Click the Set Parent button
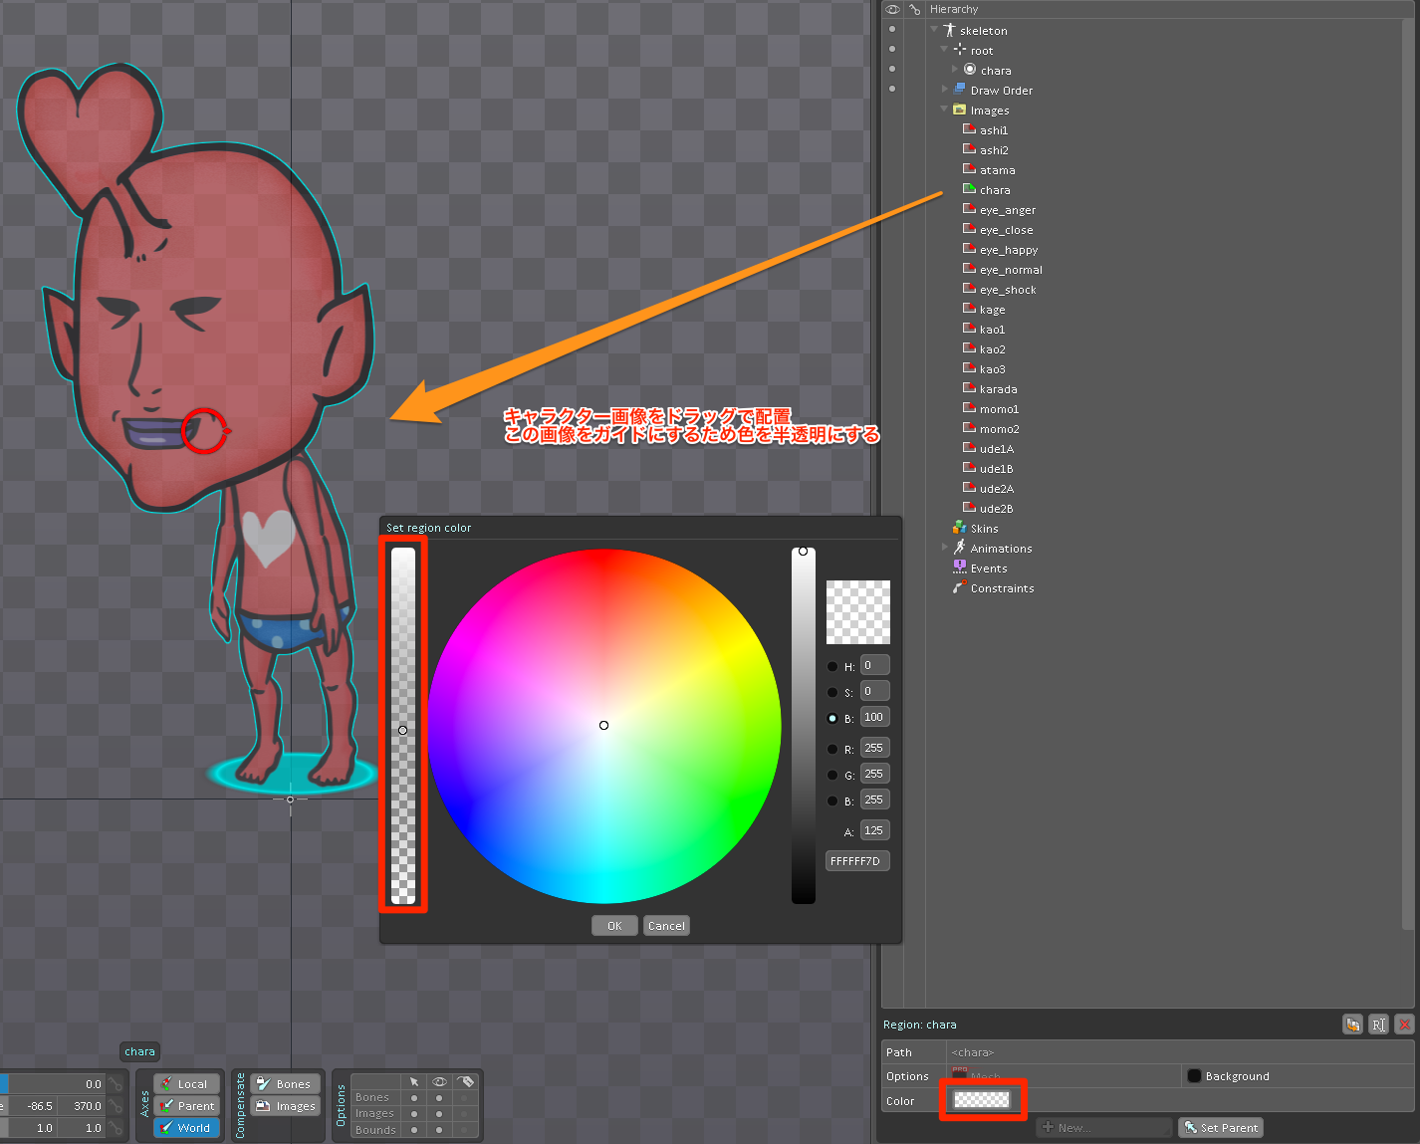This screenshot has height=1144, width=1420. pos(1221,1127)
